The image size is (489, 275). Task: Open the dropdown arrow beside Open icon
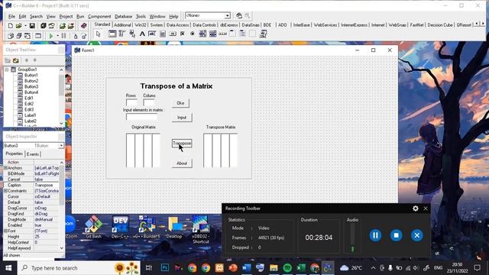click(25, 25)
